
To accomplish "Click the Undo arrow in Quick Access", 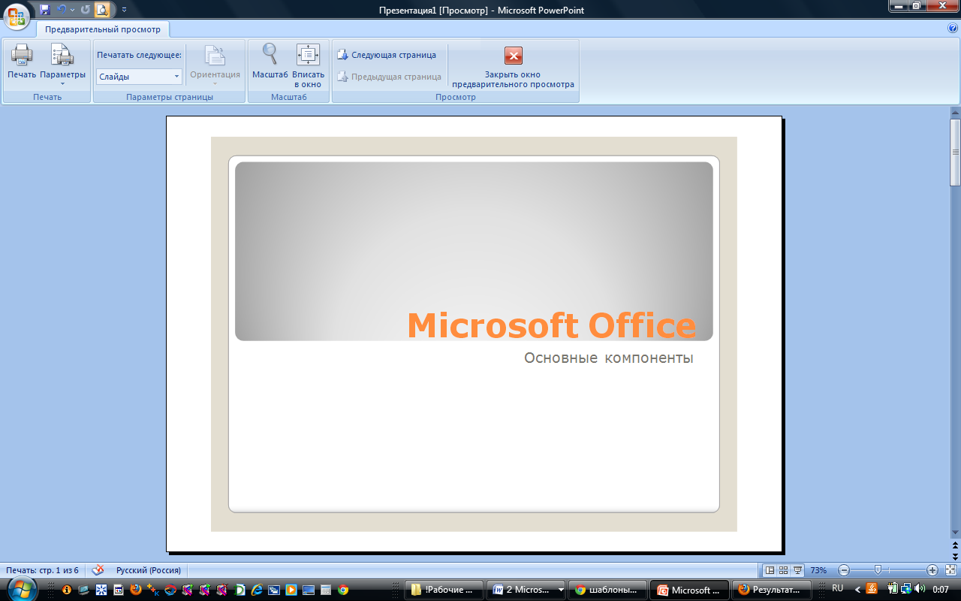I will pos(62,10).
